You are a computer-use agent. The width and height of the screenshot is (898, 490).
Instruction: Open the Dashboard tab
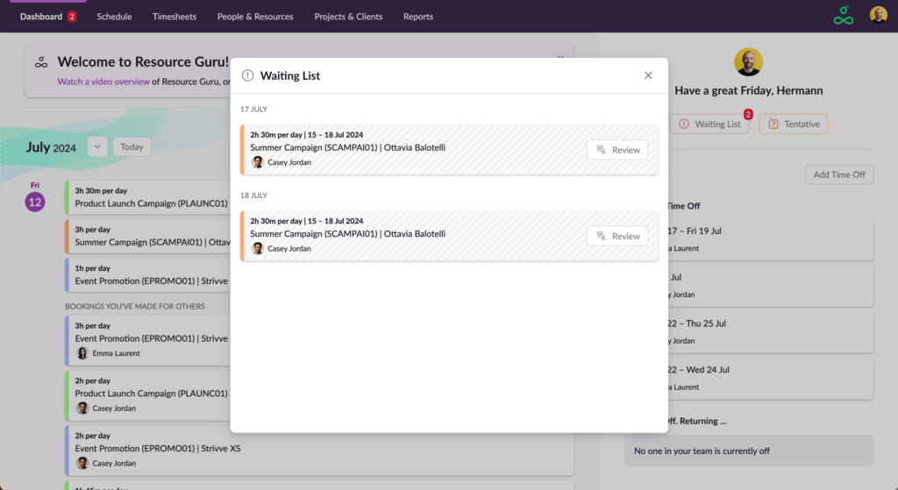(41, 17)
